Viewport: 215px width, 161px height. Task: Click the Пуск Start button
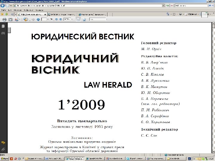(4, 159)
